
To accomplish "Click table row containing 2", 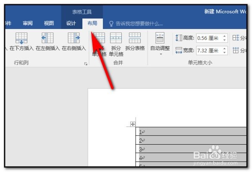I will click(191, 140).
